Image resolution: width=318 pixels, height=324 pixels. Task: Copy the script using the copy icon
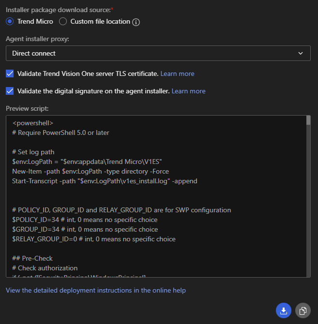click(303, 311)
